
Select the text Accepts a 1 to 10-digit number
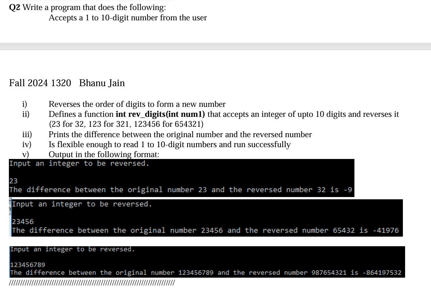(128, 17)
